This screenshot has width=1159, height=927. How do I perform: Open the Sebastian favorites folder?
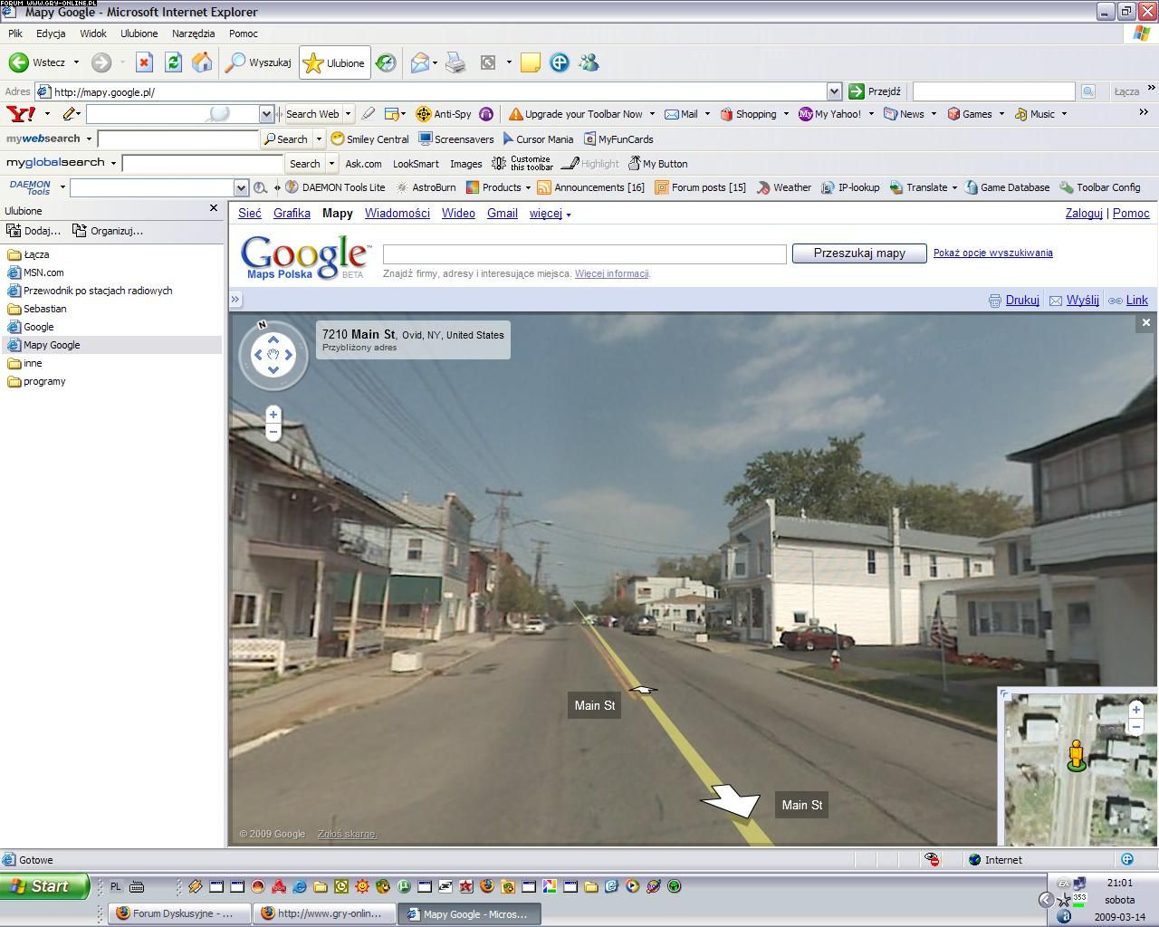coord(44,309)
